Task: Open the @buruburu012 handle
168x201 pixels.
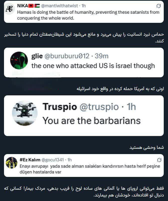Action: [x=67, y=56]
